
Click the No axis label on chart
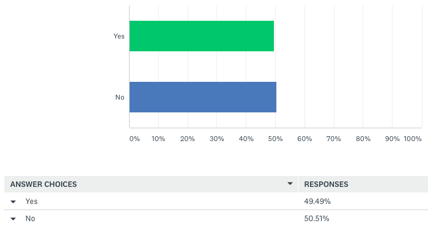tap(120, 97)
